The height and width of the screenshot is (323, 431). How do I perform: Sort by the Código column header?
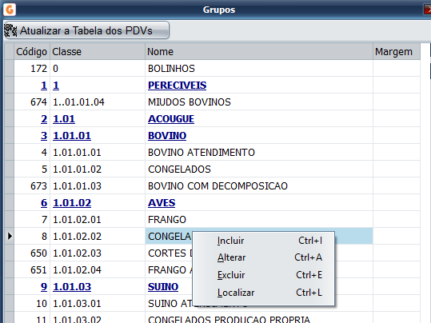coord(32,52)
